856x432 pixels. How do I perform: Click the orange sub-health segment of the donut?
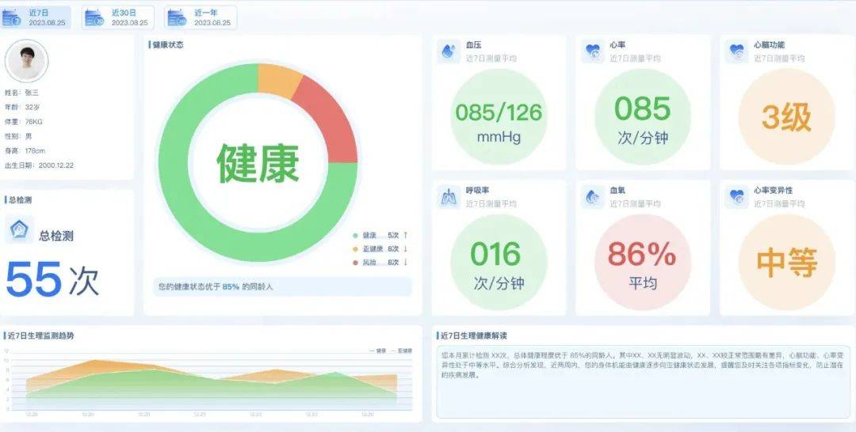pyautogui.click(x=279, y=79)
